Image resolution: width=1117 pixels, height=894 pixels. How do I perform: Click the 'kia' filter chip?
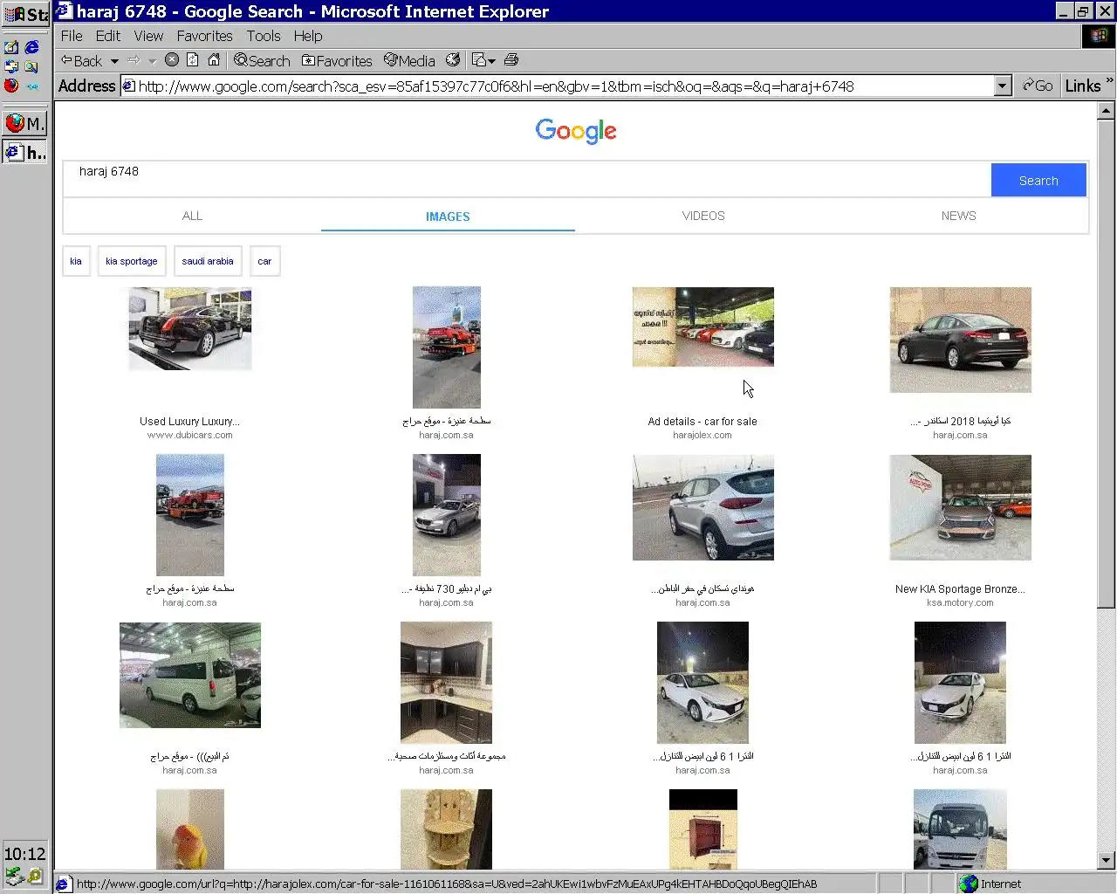coord(76,261)
